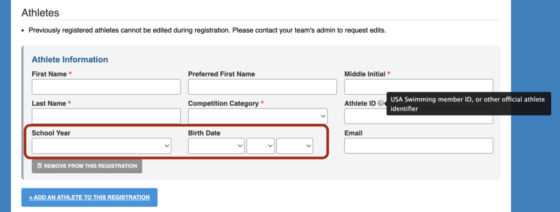This screenshot has height=212, width=560.
Task: Click the First Name field label
Action: tap(49, 74)
